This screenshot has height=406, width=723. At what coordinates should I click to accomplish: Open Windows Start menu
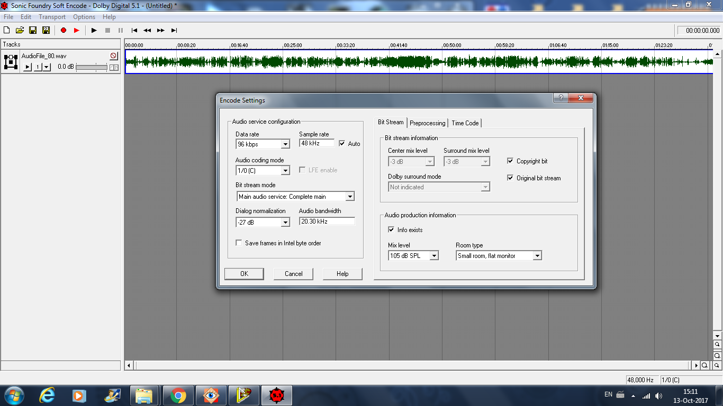tap(13, 395)
